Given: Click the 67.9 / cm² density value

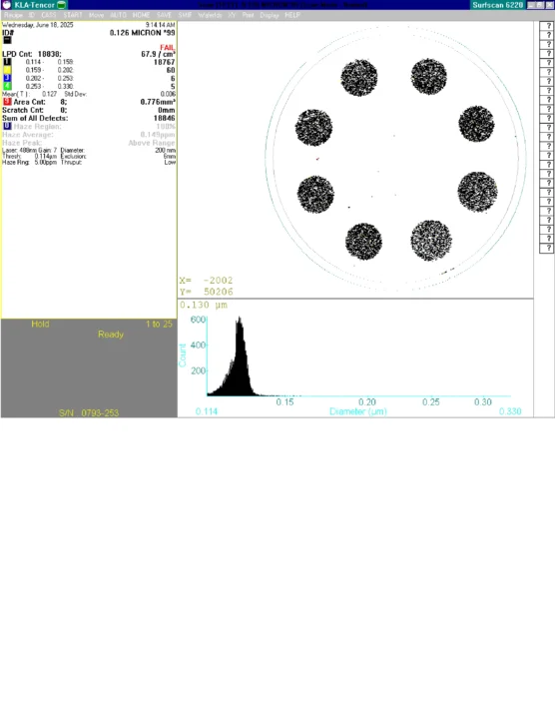Looking at the screenshot, I should pyautogui.click(x=158, y=54).
